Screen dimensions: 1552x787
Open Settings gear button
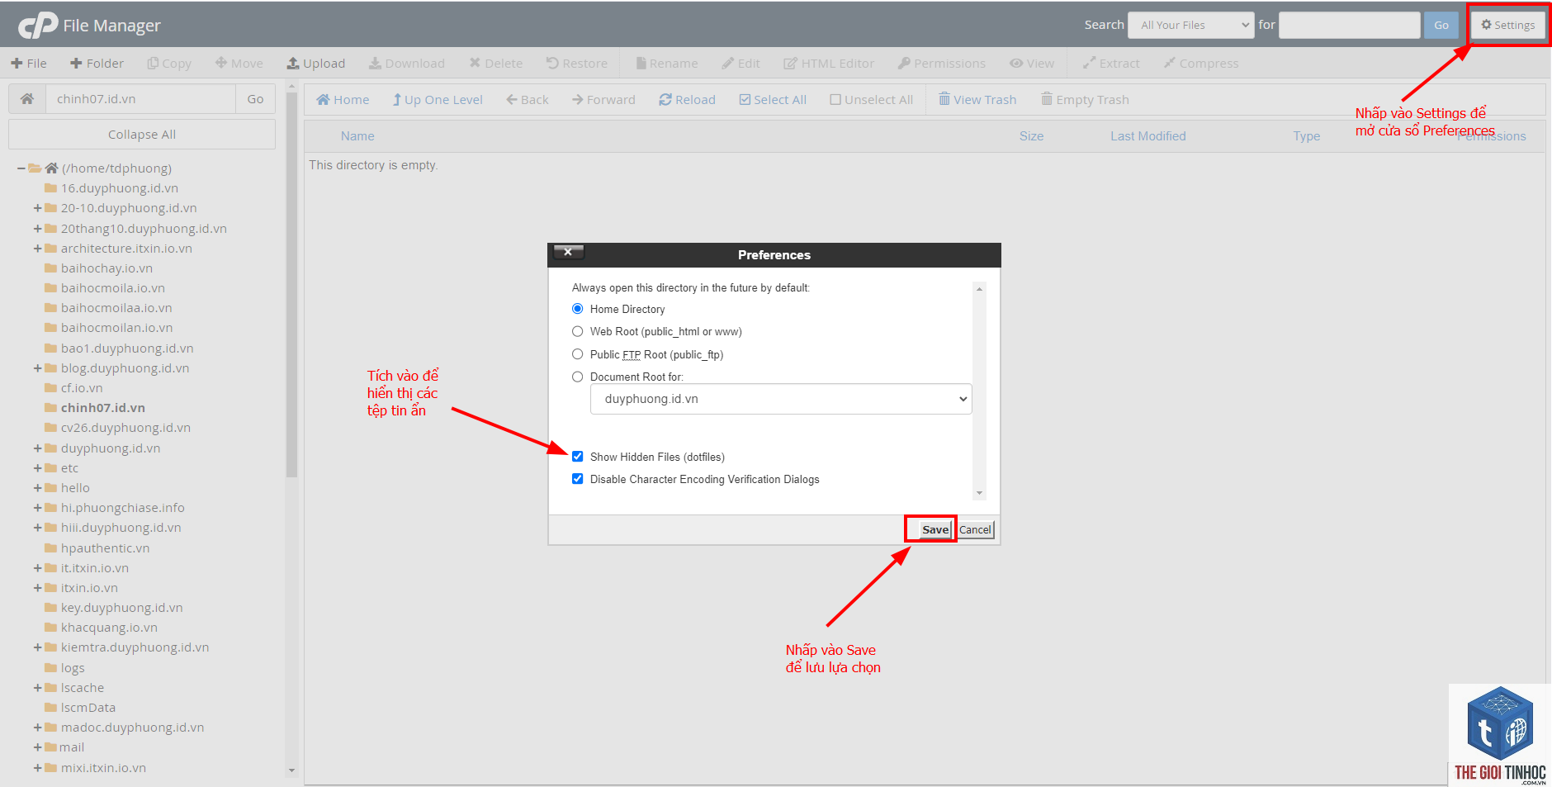pos(1507,25)
